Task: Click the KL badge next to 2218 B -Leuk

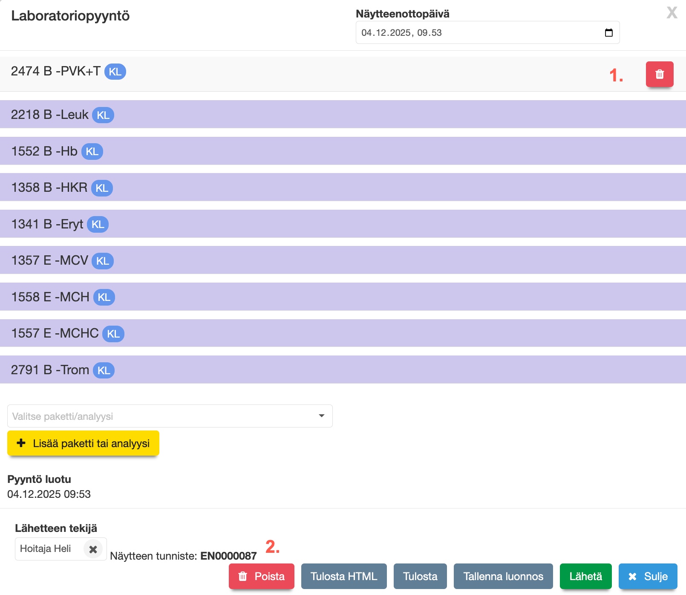Action: [103, 115]
